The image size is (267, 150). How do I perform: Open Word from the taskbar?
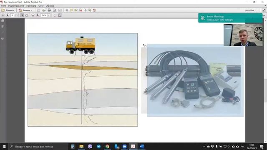[142, 146]
